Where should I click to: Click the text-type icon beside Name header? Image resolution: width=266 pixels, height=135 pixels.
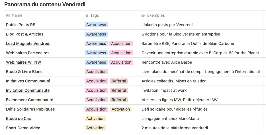8,15
